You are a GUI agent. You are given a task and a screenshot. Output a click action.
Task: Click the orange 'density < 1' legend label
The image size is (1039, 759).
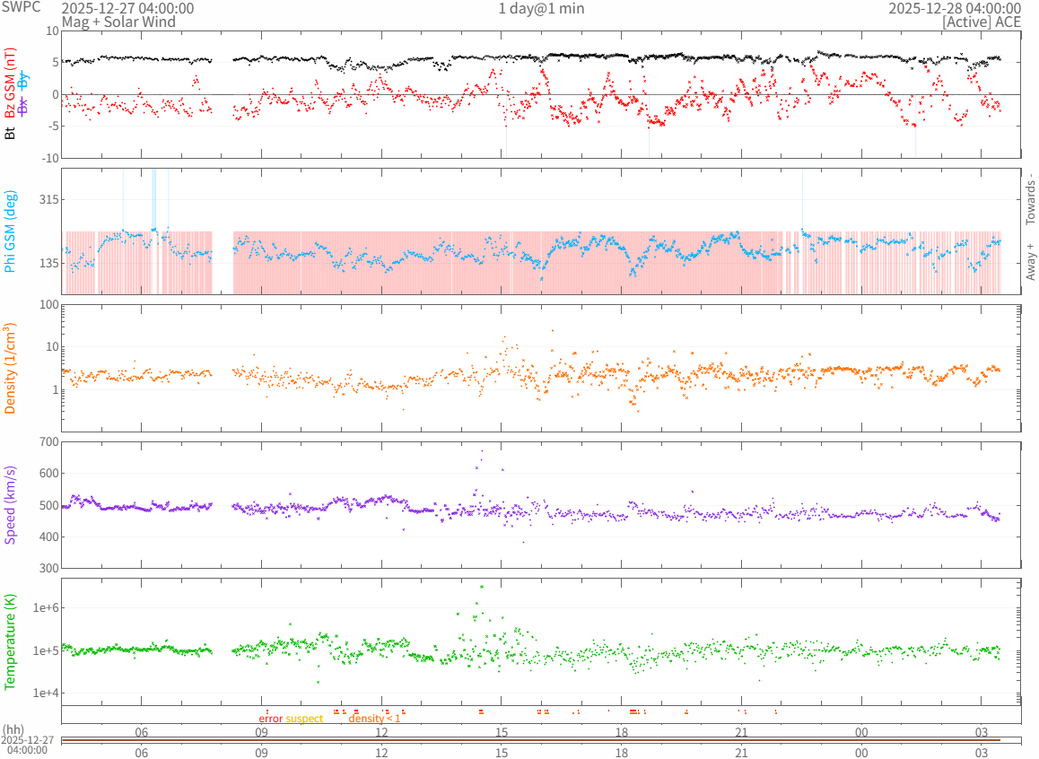pyautogui.click(x=374, y=719)
